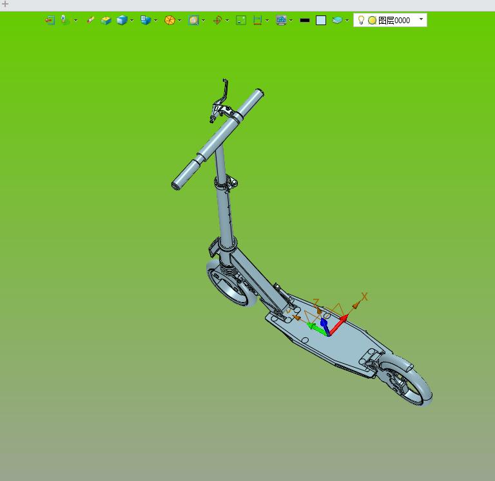The image size is (495, 481).
Task: Click the teal layer slab icon
Action: point(337,20)
